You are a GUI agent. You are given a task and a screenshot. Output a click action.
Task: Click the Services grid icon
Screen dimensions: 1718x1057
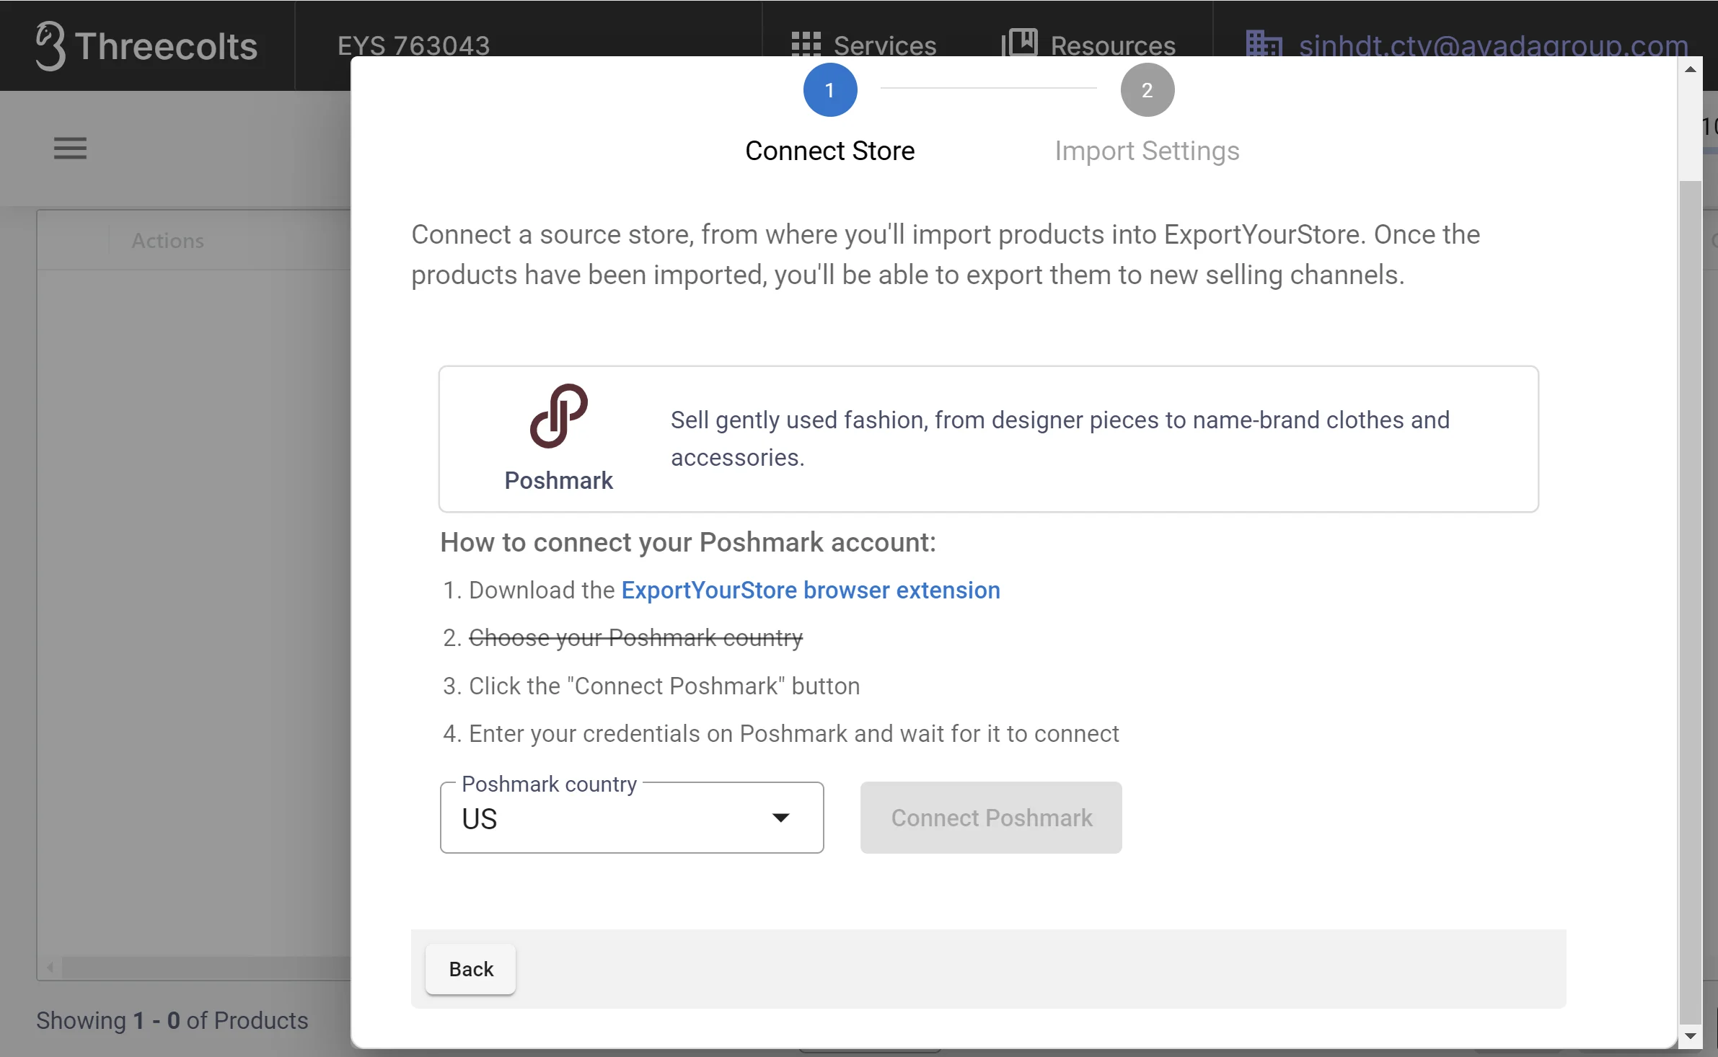point(806,45)
